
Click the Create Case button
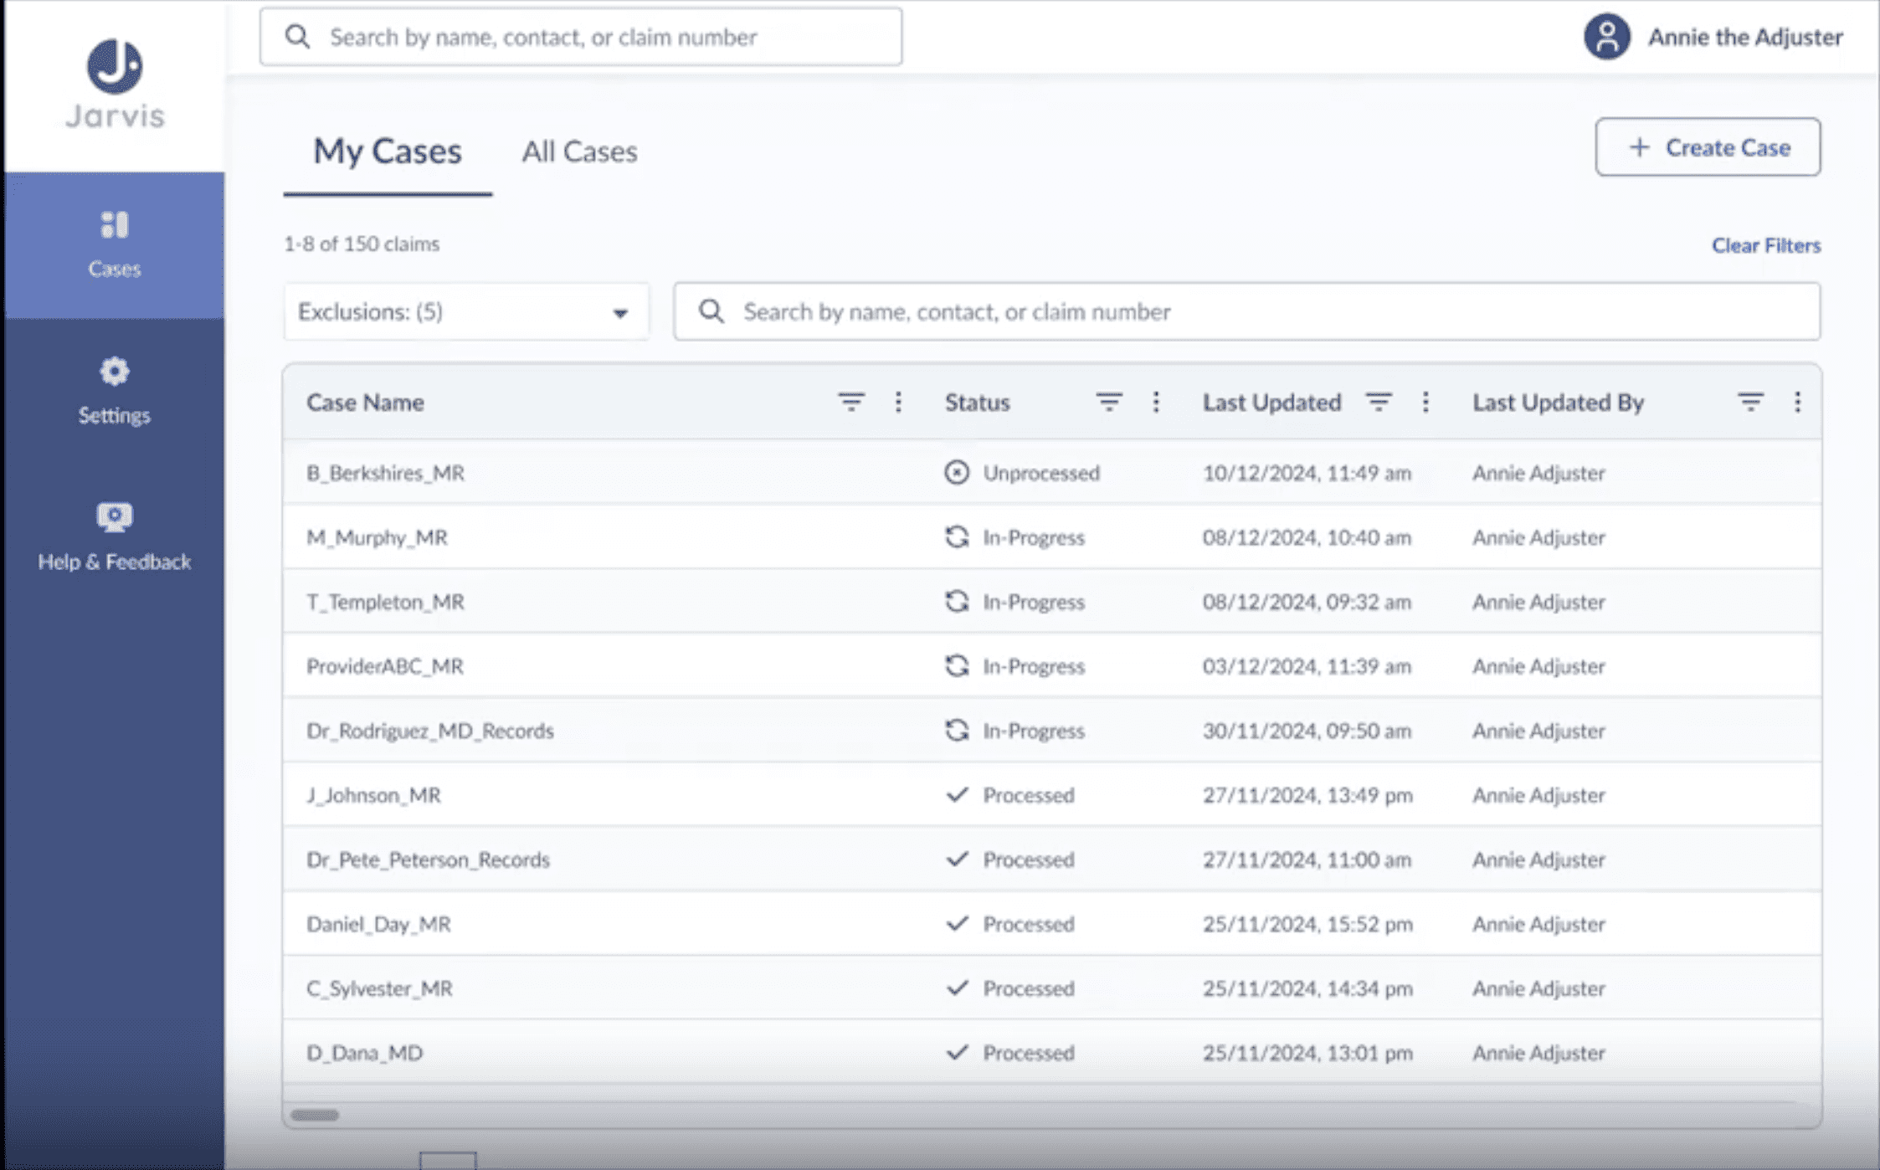(1708, 147)
